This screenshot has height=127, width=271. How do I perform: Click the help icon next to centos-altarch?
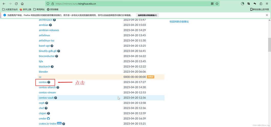click(x=58, y=87)
